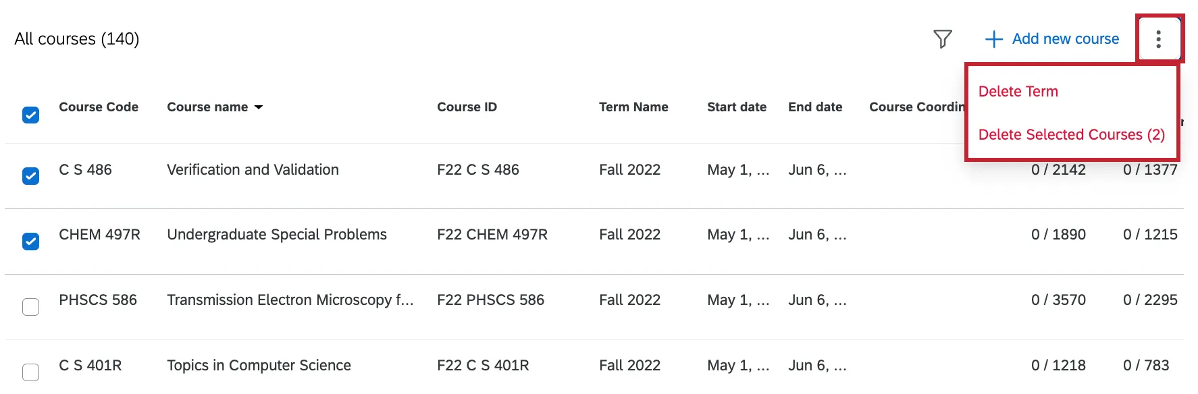The image size is (1198, 394).
Task: Choose Delete Term from the menu
Action: 1018,91
